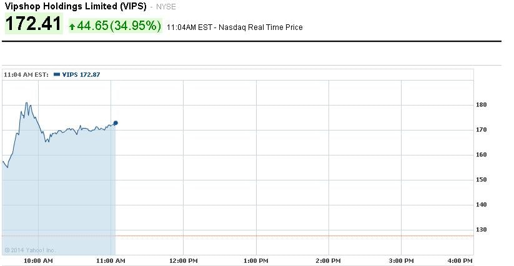
Task: Click the 1:00 PM time axis label
Action: [257, 260]
